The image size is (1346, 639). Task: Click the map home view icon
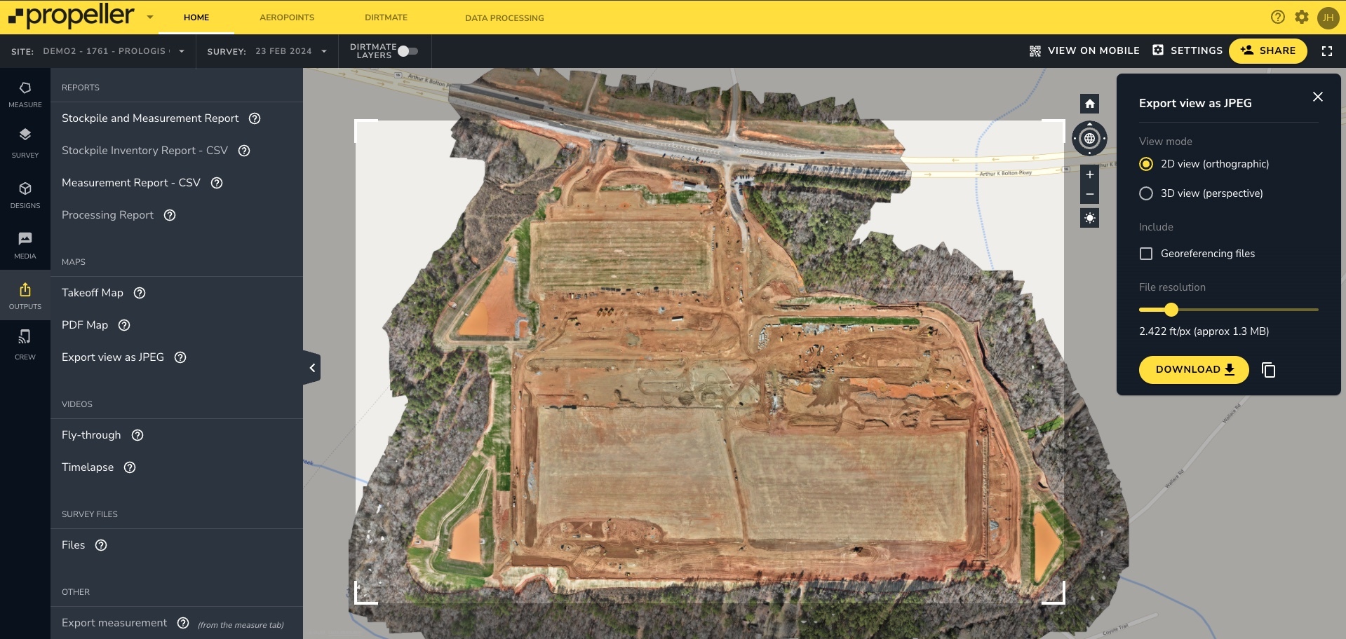tap(1089, 103)
